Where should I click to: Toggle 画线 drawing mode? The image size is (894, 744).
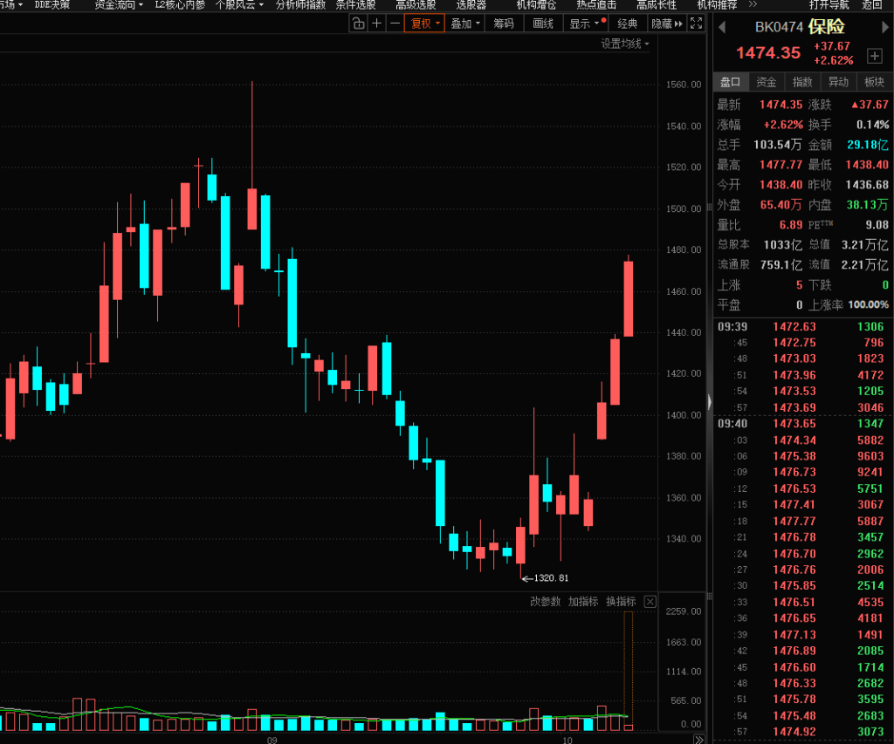(x=543, y=24)
